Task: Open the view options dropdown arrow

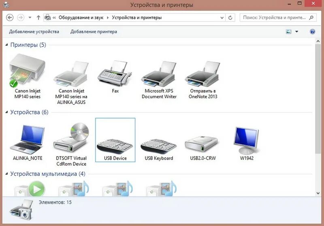Action: click(297, 32)
